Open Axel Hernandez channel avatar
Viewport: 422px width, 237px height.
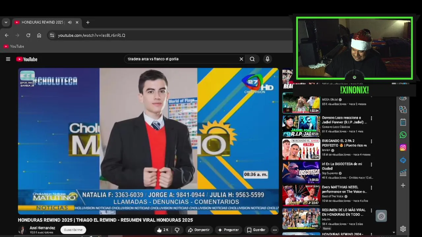[22, 230]
